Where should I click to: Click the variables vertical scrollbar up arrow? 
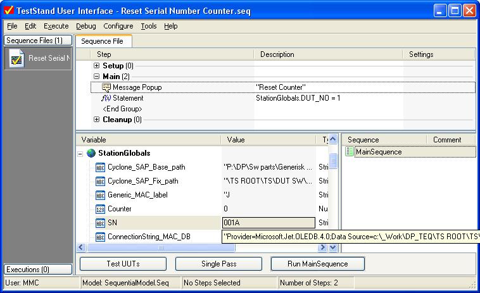[x=333, y=139]
